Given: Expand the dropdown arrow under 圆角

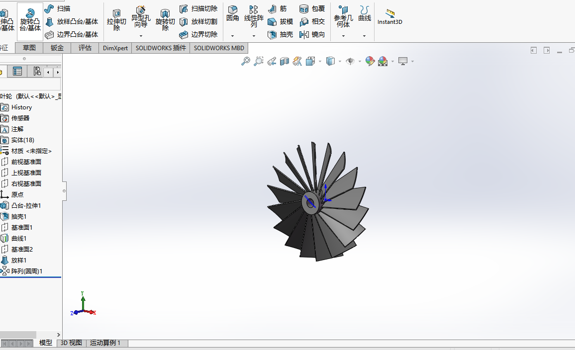Looking at the screenshot, I should (x=232, y=36).
